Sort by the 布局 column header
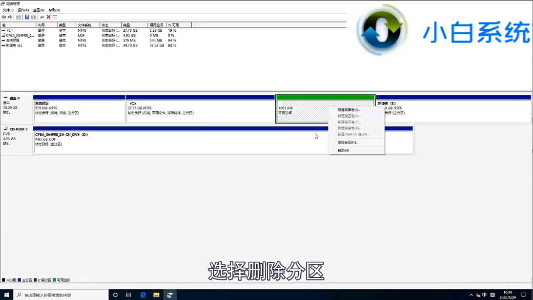 coord(46,25)
